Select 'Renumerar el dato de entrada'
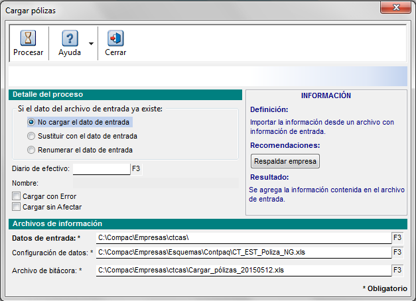 tap(80, 150)
